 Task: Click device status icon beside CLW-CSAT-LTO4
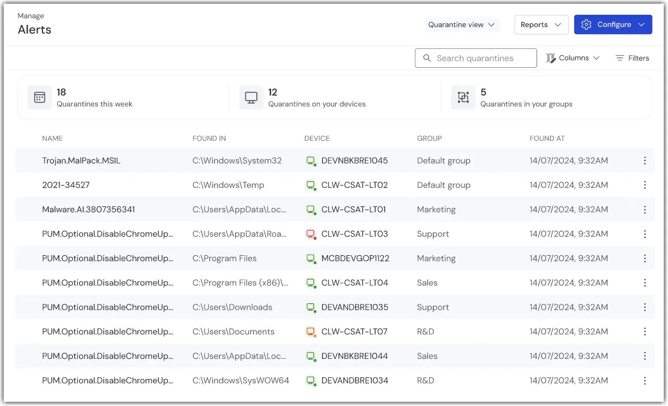pyautogui.click(x=311, y=283)
